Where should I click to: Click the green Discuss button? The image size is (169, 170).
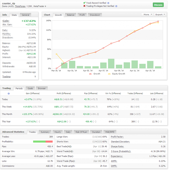click(158, 5)
